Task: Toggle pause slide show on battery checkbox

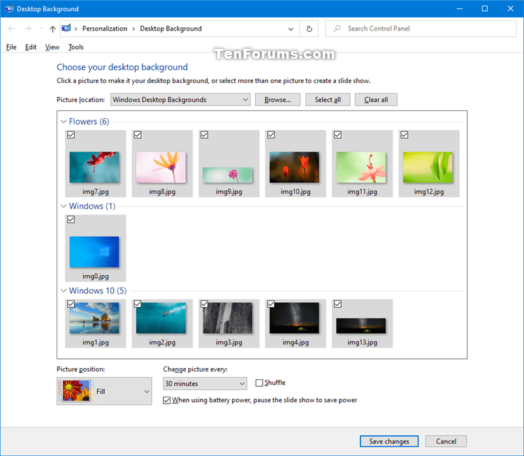Action: (x=167, y=400)
